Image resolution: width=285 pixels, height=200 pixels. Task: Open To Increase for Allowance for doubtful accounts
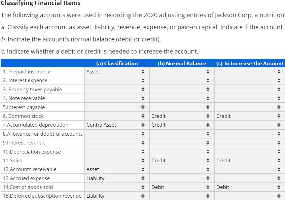pos(250,134)
